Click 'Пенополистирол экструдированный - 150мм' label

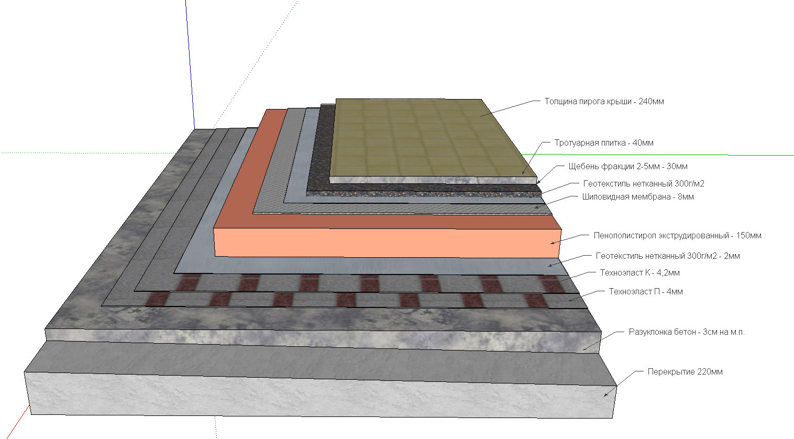[677, 236]
